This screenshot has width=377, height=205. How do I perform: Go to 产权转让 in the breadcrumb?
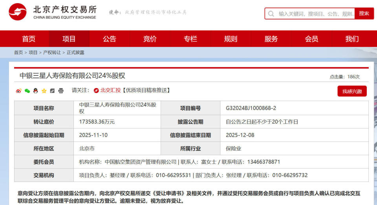pyautogui.click(x=52, y=53)
